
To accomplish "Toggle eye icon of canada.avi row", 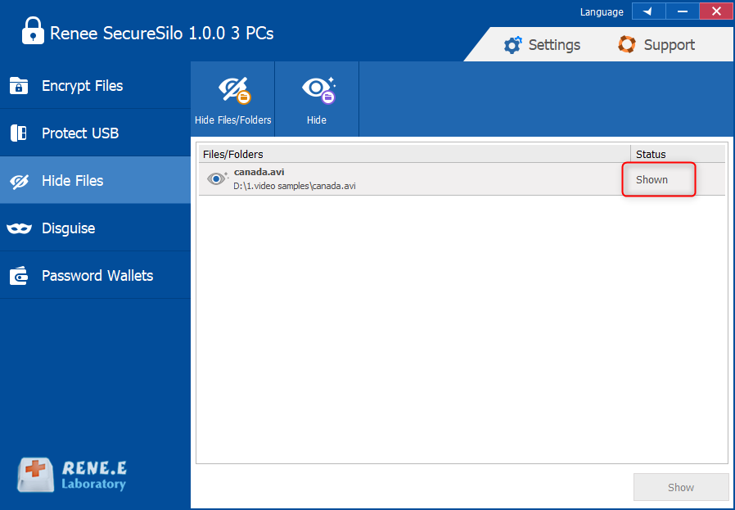I will 217,179.
